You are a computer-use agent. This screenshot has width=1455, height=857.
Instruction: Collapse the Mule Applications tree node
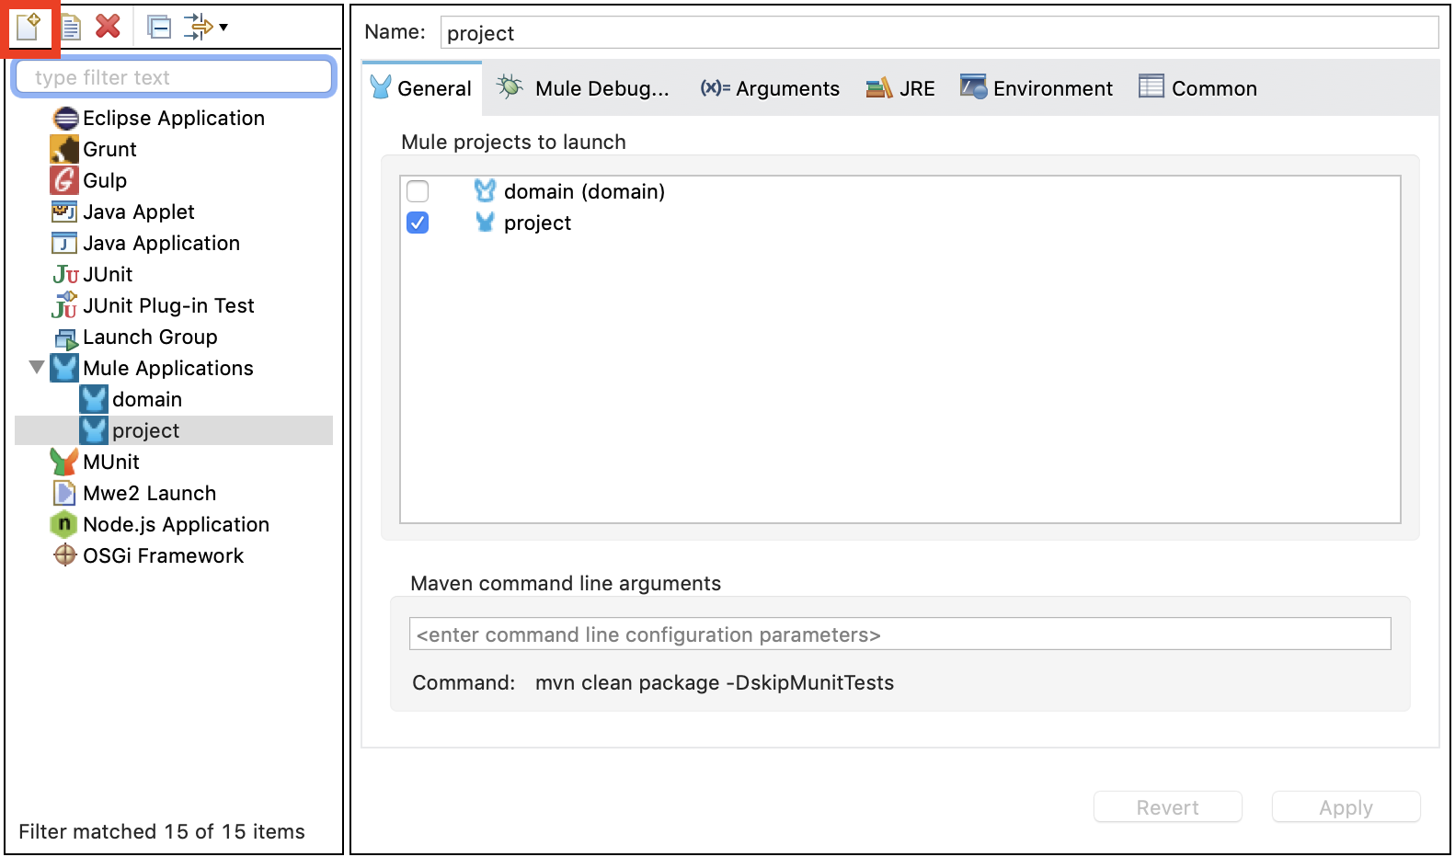pyautogui.click(x=37, y=368)
